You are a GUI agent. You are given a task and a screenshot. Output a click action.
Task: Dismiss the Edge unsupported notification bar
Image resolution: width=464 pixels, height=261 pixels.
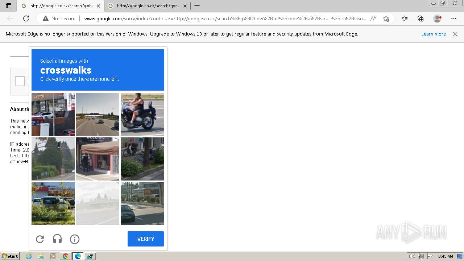[455, 34]
